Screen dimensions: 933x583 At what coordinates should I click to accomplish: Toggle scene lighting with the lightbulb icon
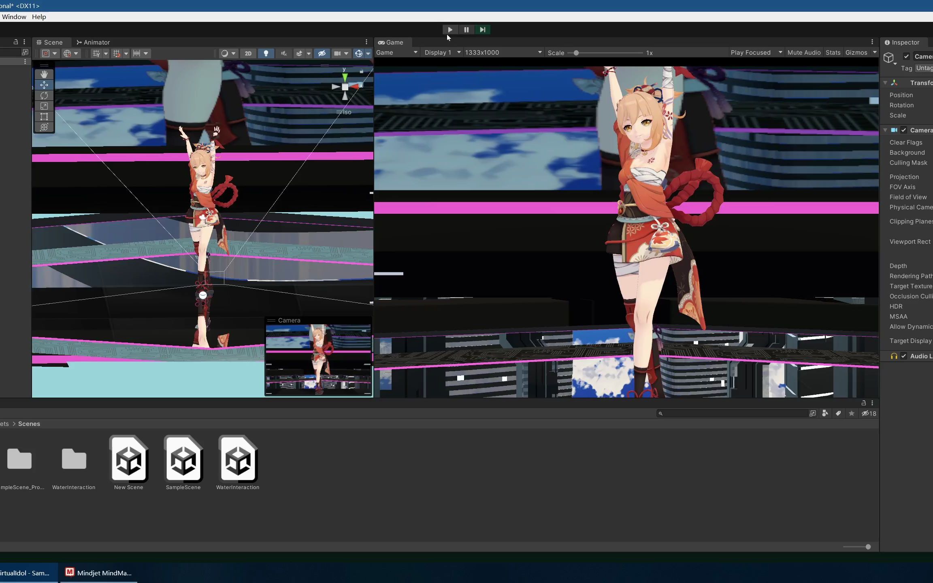pyautogui.click(x=266, y=53)
